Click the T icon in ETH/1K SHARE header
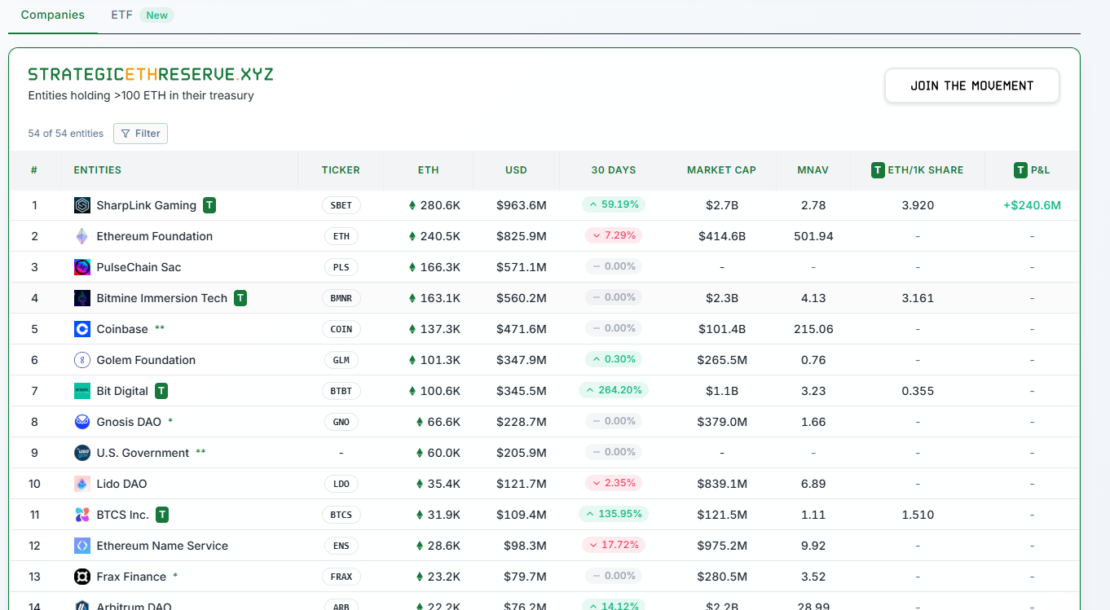Image resolution: width=1110 pixels, height=610 pixels. [878, 170]
